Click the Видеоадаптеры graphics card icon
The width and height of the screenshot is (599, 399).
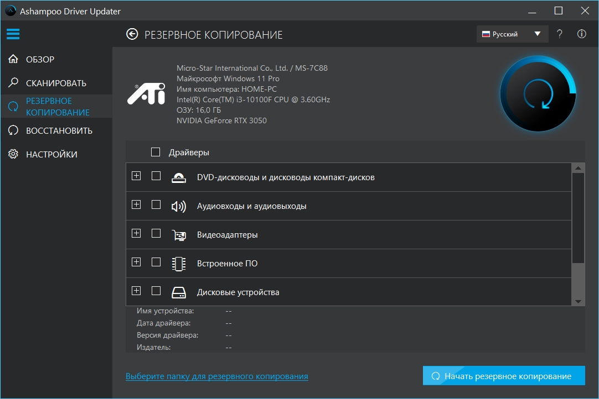[178, 235]
